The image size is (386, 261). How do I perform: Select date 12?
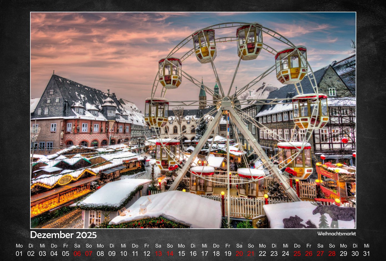point(147,254)
